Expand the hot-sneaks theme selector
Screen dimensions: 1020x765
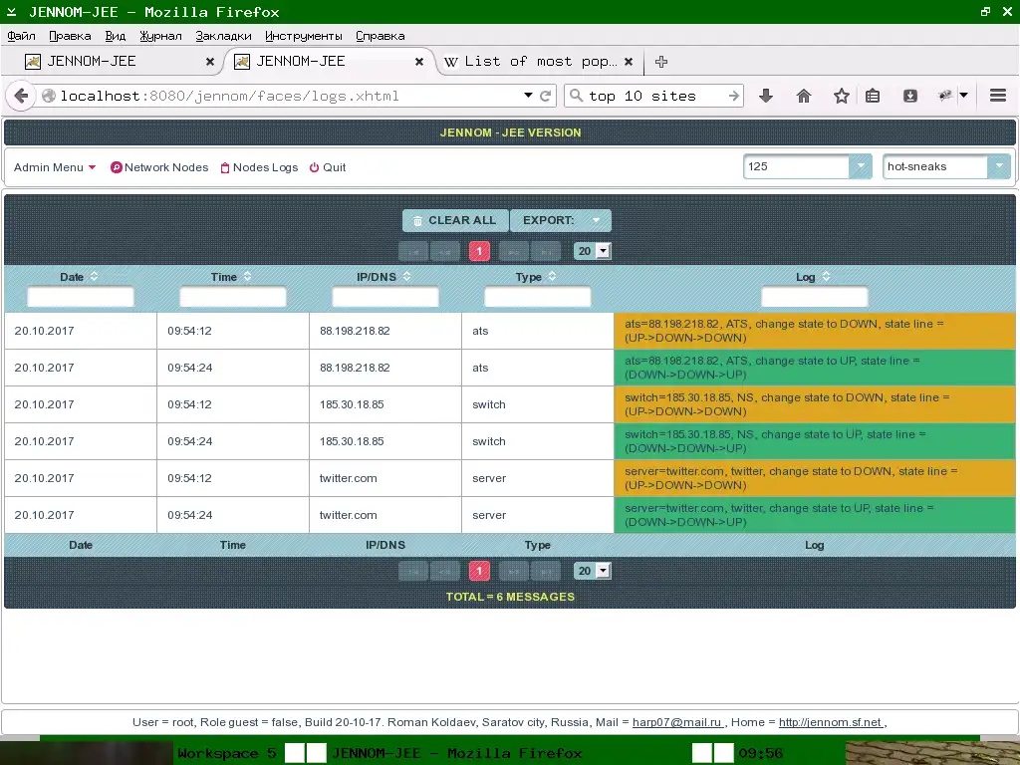pyautogui.click(x=998, y=166)
